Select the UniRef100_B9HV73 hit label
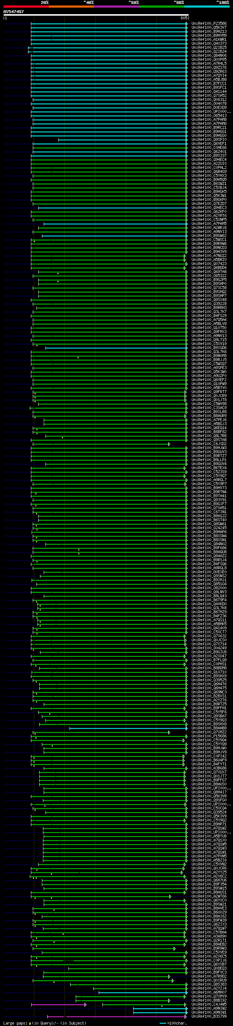The width and height of the screenshot is (233, 1026). (209, 487)
